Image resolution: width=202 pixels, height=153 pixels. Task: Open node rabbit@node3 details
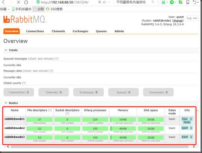[x=15, y=137]
